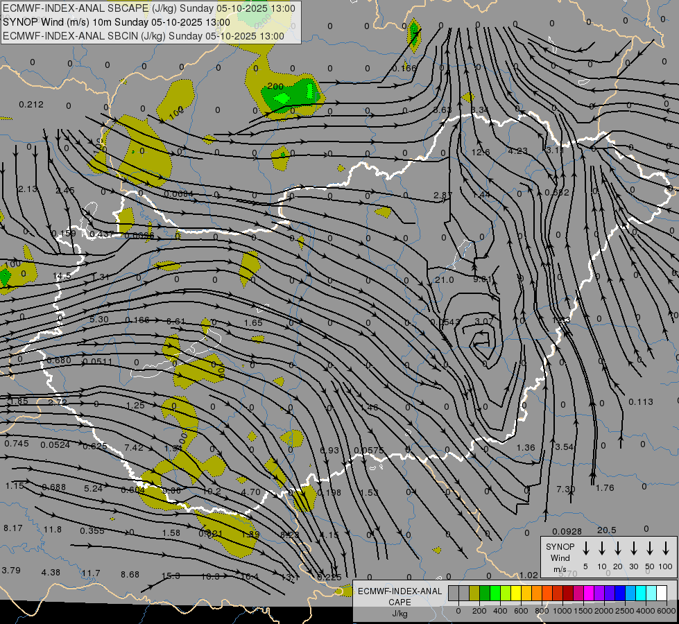
Task: Click the 7.30 value on the map
Action: click(565, 489)
